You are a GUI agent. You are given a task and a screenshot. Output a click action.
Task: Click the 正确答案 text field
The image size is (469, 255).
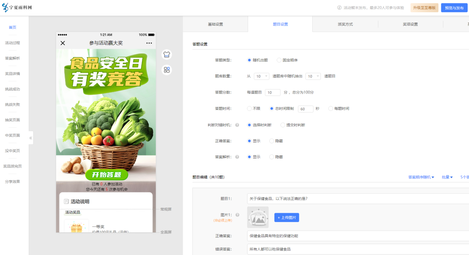coord(358,236)
